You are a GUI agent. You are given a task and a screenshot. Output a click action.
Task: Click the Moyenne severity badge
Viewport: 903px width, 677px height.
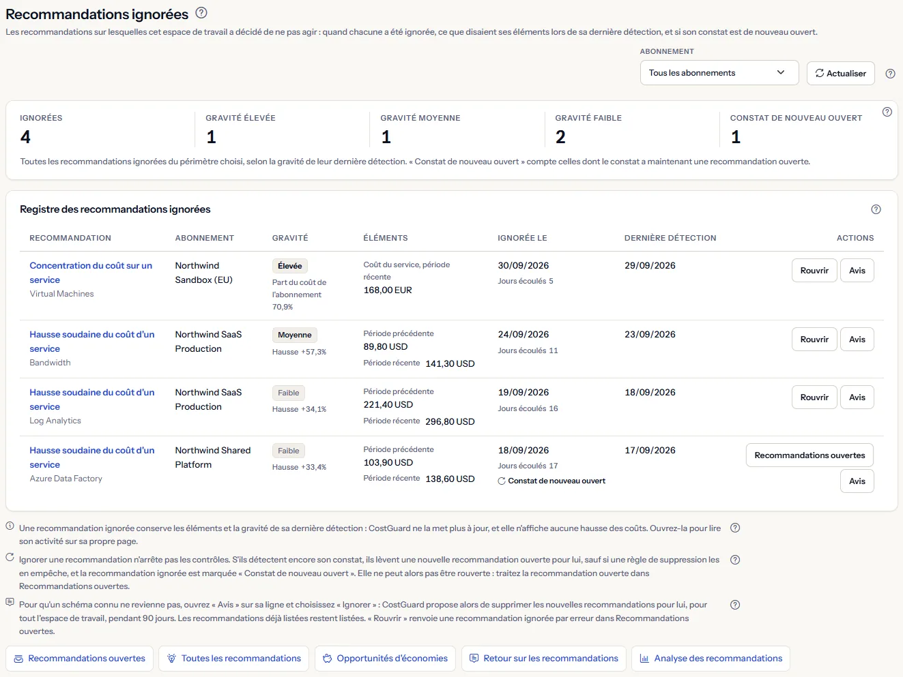click(x=295, y=335)
